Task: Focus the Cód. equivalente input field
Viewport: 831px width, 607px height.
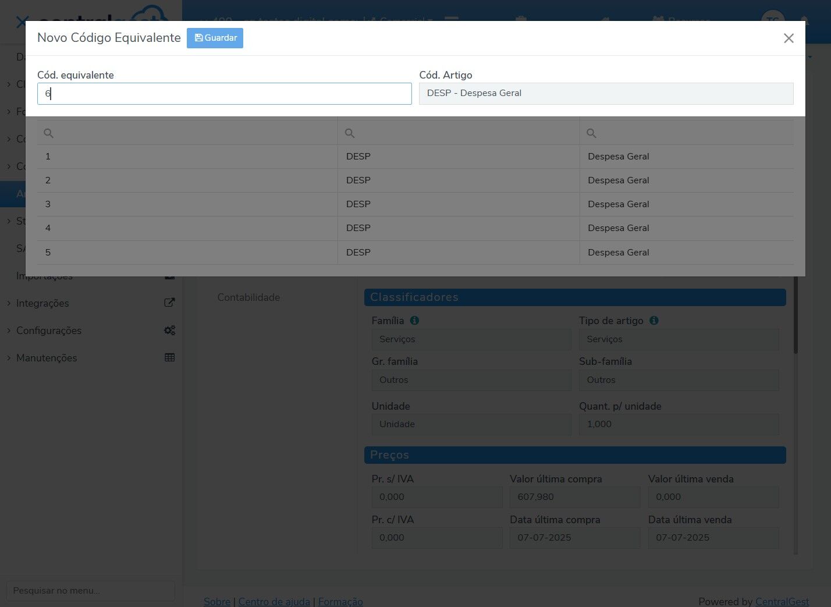Action: (225, 94)
